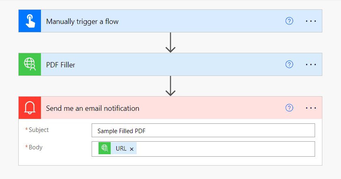Click the red notification bell icon
341x179 pixels.
pos(30,108)
